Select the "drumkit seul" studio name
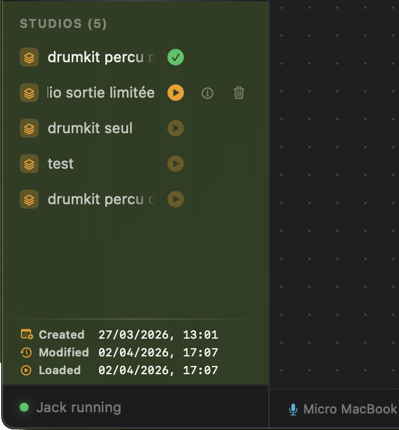 pos(90,128)
